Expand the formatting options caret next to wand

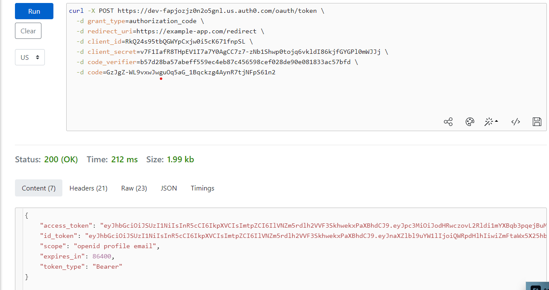tap(496, 121)
